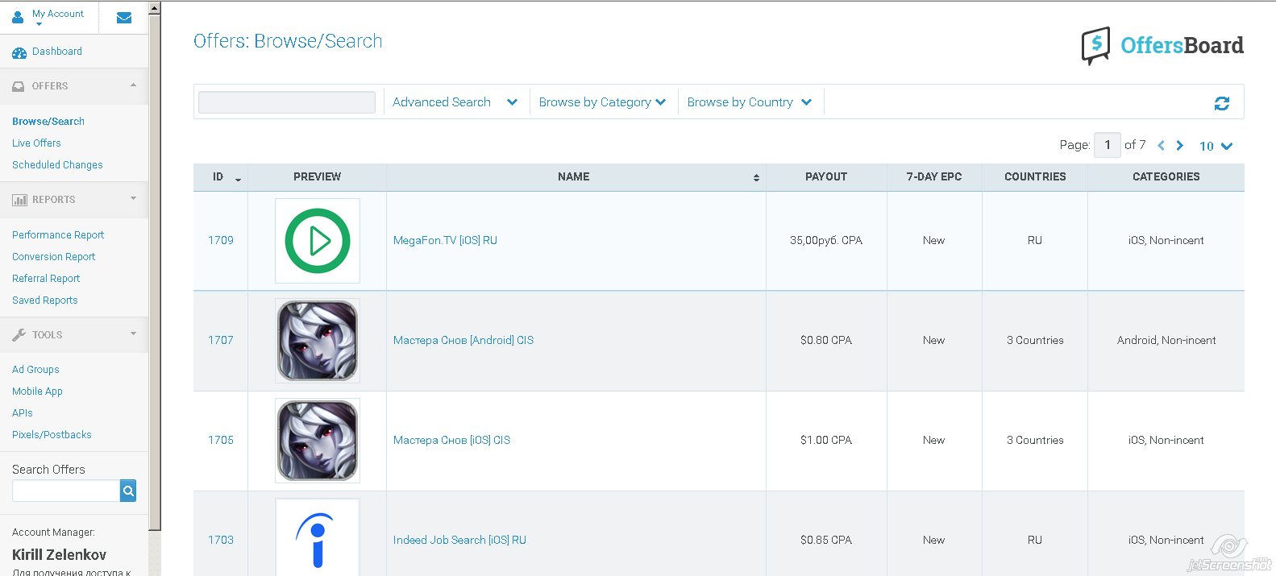This screenshot has width=1276, height=576.
Task: Click the Indeed Job Search preview icon
Action: tap(318, 537)
